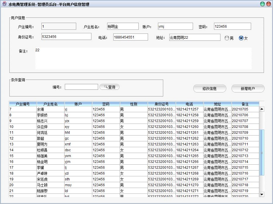273x204 pixels.
Task: Click the 地址 field with 云南昆明22
Action: point(195,37)
